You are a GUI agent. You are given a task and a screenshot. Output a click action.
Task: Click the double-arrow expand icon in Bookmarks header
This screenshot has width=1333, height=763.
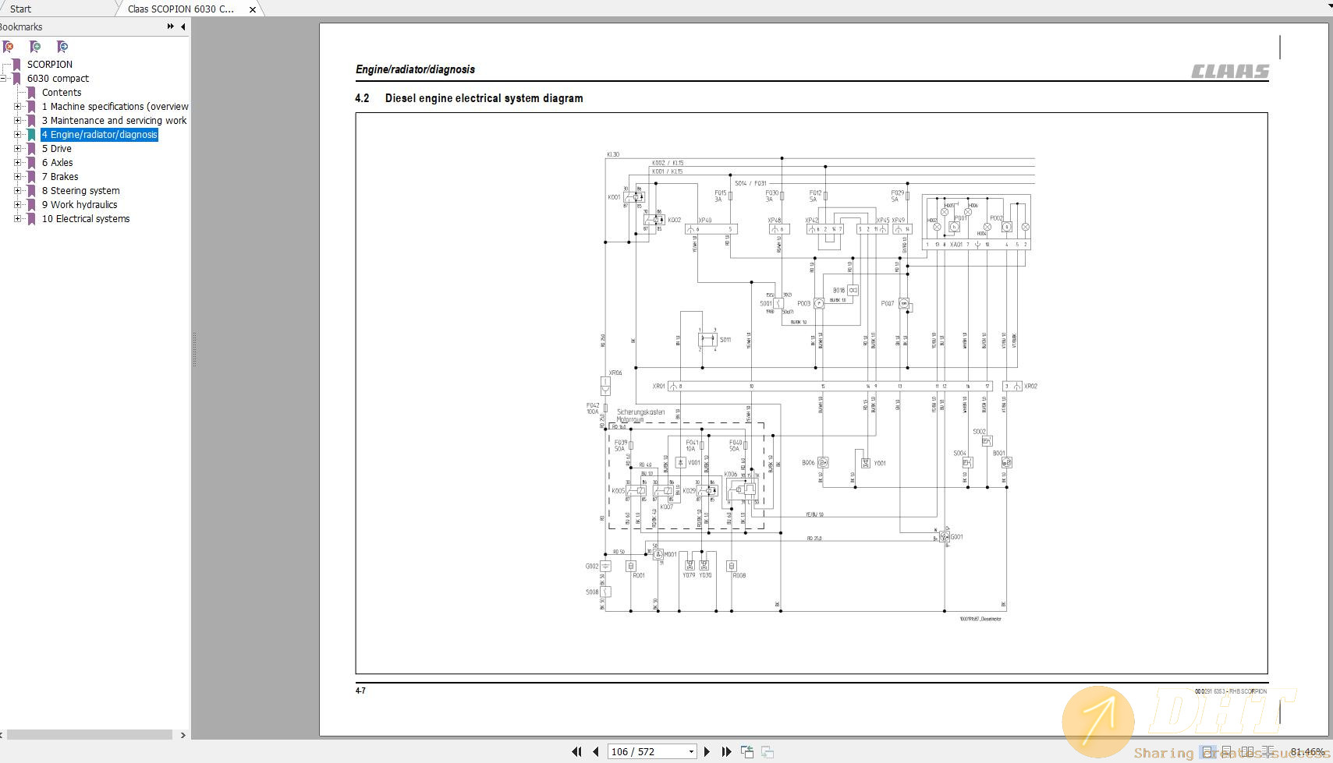point(170,26)
